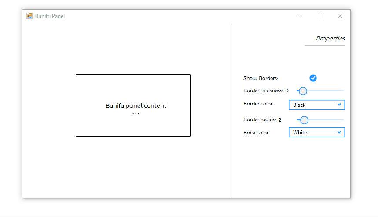The width and height of the screenshot is (378, 217).
Task: Click the Bunifu panel content text
Action: click(x=136, y=105)
